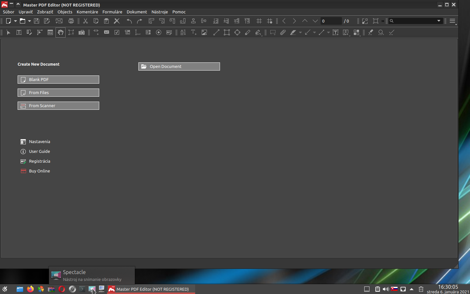Click the From Scanner button
This screenshot has width=470, height=294.
[58, 106]
